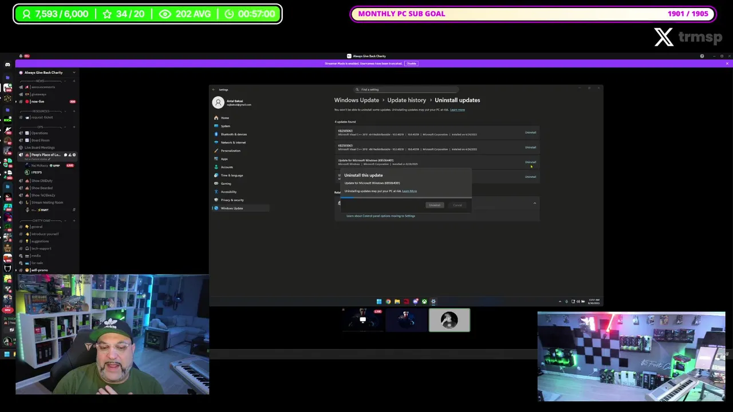Cancel the Uninstall this update dialog
733x412 pixels.
(x=458, y=205)
